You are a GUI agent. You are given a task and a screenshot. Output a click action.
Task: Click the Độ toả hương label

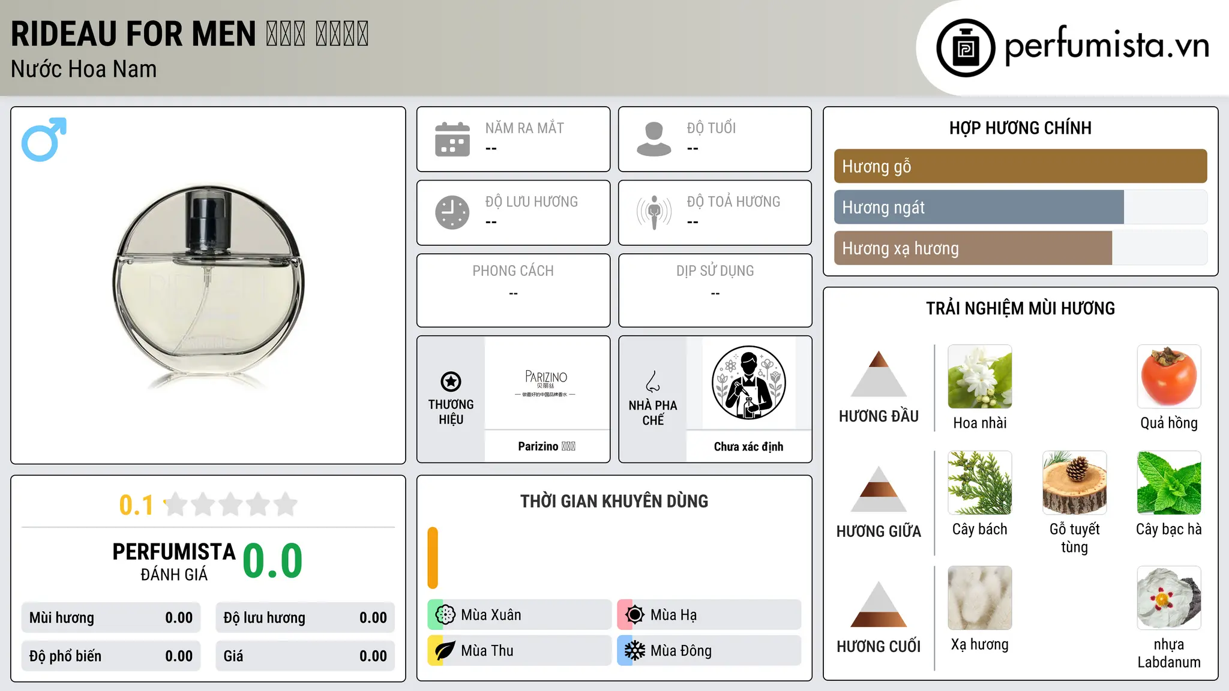coord(733,202)
